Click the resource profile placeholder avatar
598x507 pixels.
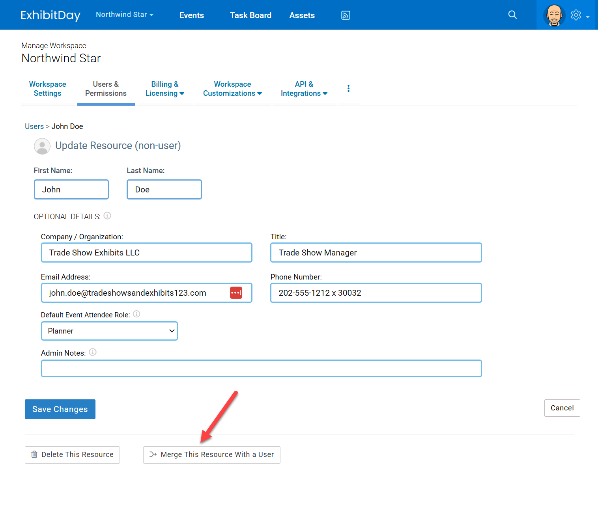(42, 146)
